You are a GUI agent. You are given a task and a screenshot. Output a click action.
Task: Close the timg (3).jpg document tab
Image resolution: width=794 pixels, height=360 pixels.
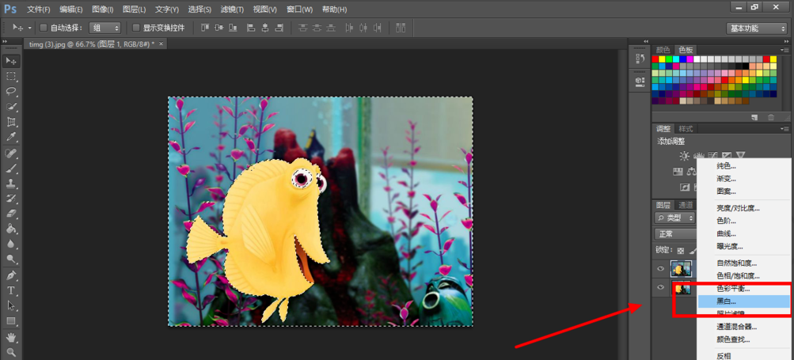161,44
